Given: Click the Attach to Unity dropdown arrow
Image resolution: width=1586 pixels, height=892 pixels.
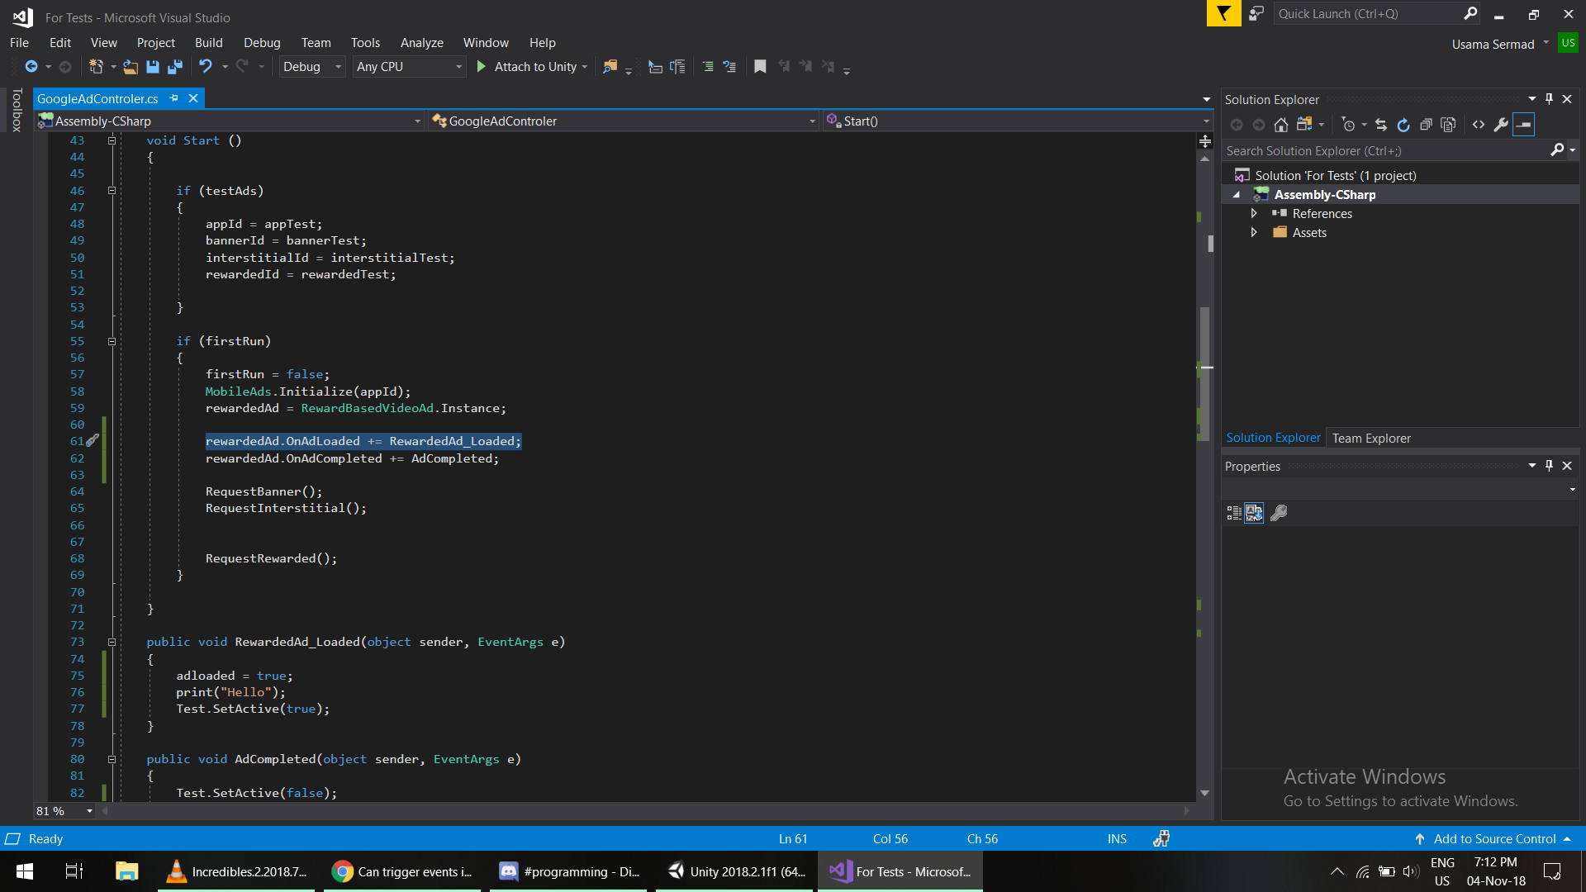Looking at the screenshot, I should [x=586, y=66].
